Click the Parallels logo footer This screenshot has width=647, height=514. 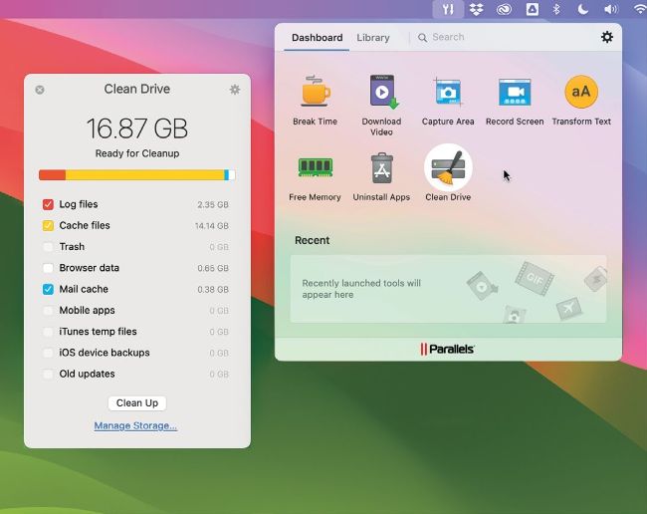pos(448,349)
